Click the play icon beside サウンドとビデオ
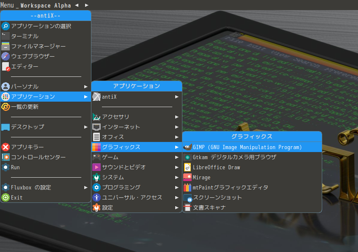Viewport: 358px width, 252px height. click(x=96, y=167)
